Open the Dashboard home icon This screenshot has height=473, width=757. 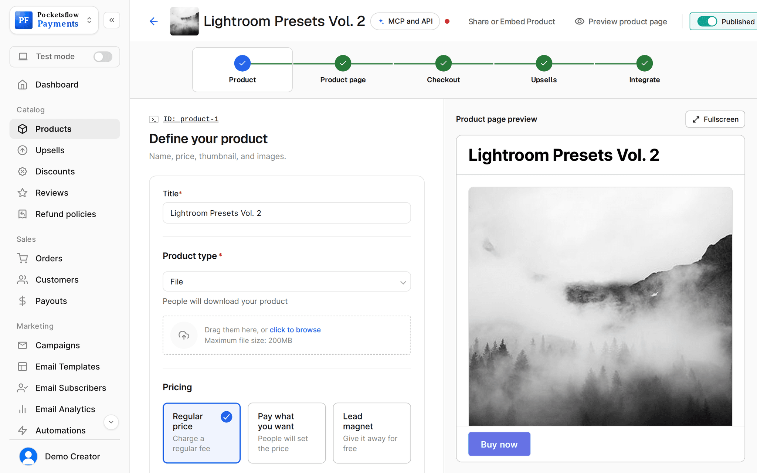point(23,85)
